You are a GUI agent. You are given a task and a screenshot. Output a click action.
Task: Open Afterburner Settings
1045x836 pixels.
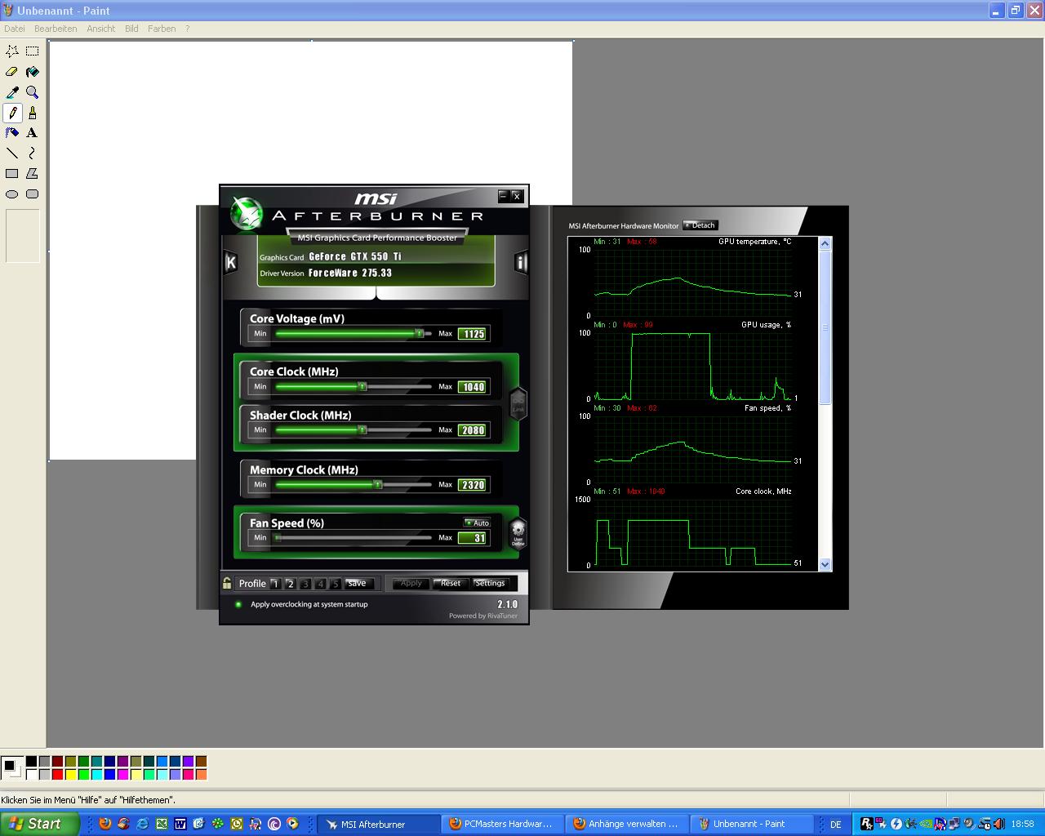[491, 583]
